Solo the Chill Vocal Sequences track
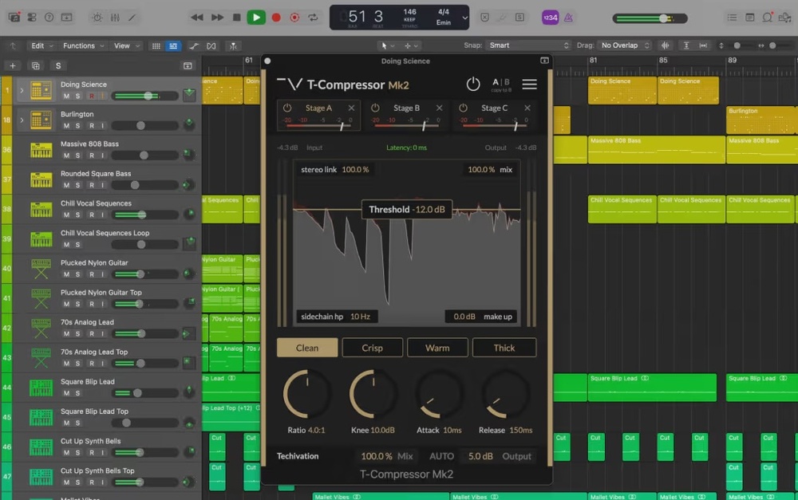Screen dimensions: 798x500 pos(78,215)
